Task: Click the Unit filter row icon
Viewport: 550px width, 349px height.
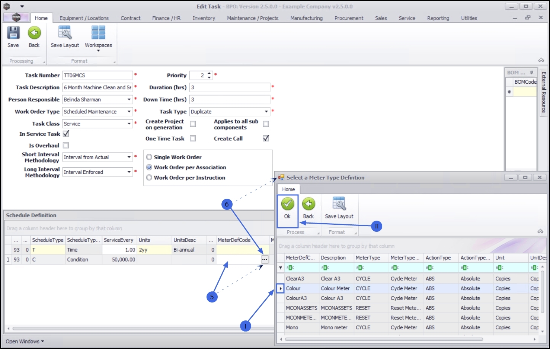Action: click(x=500, y=268)
